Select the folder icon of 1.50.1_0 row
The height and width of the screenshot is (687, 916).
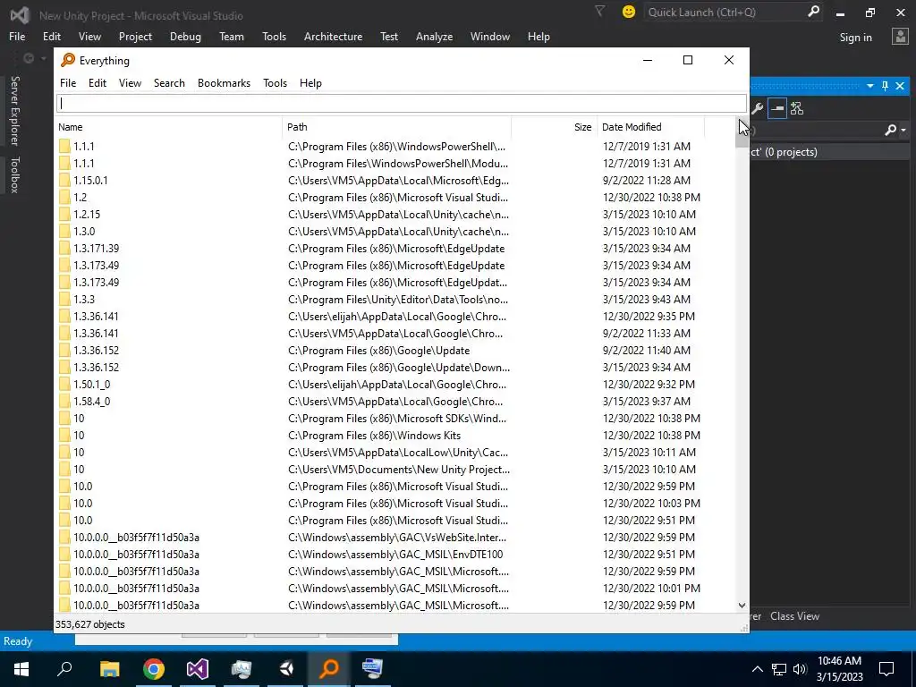pyautogui.click(x=64, y=385)
